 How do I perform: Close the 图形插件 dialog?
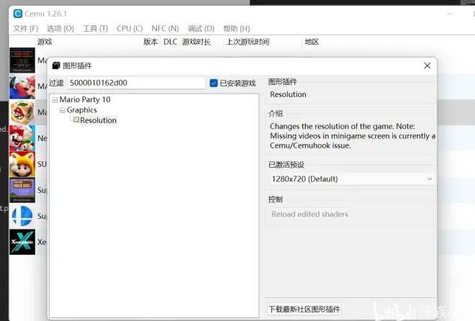click(427, 65)
